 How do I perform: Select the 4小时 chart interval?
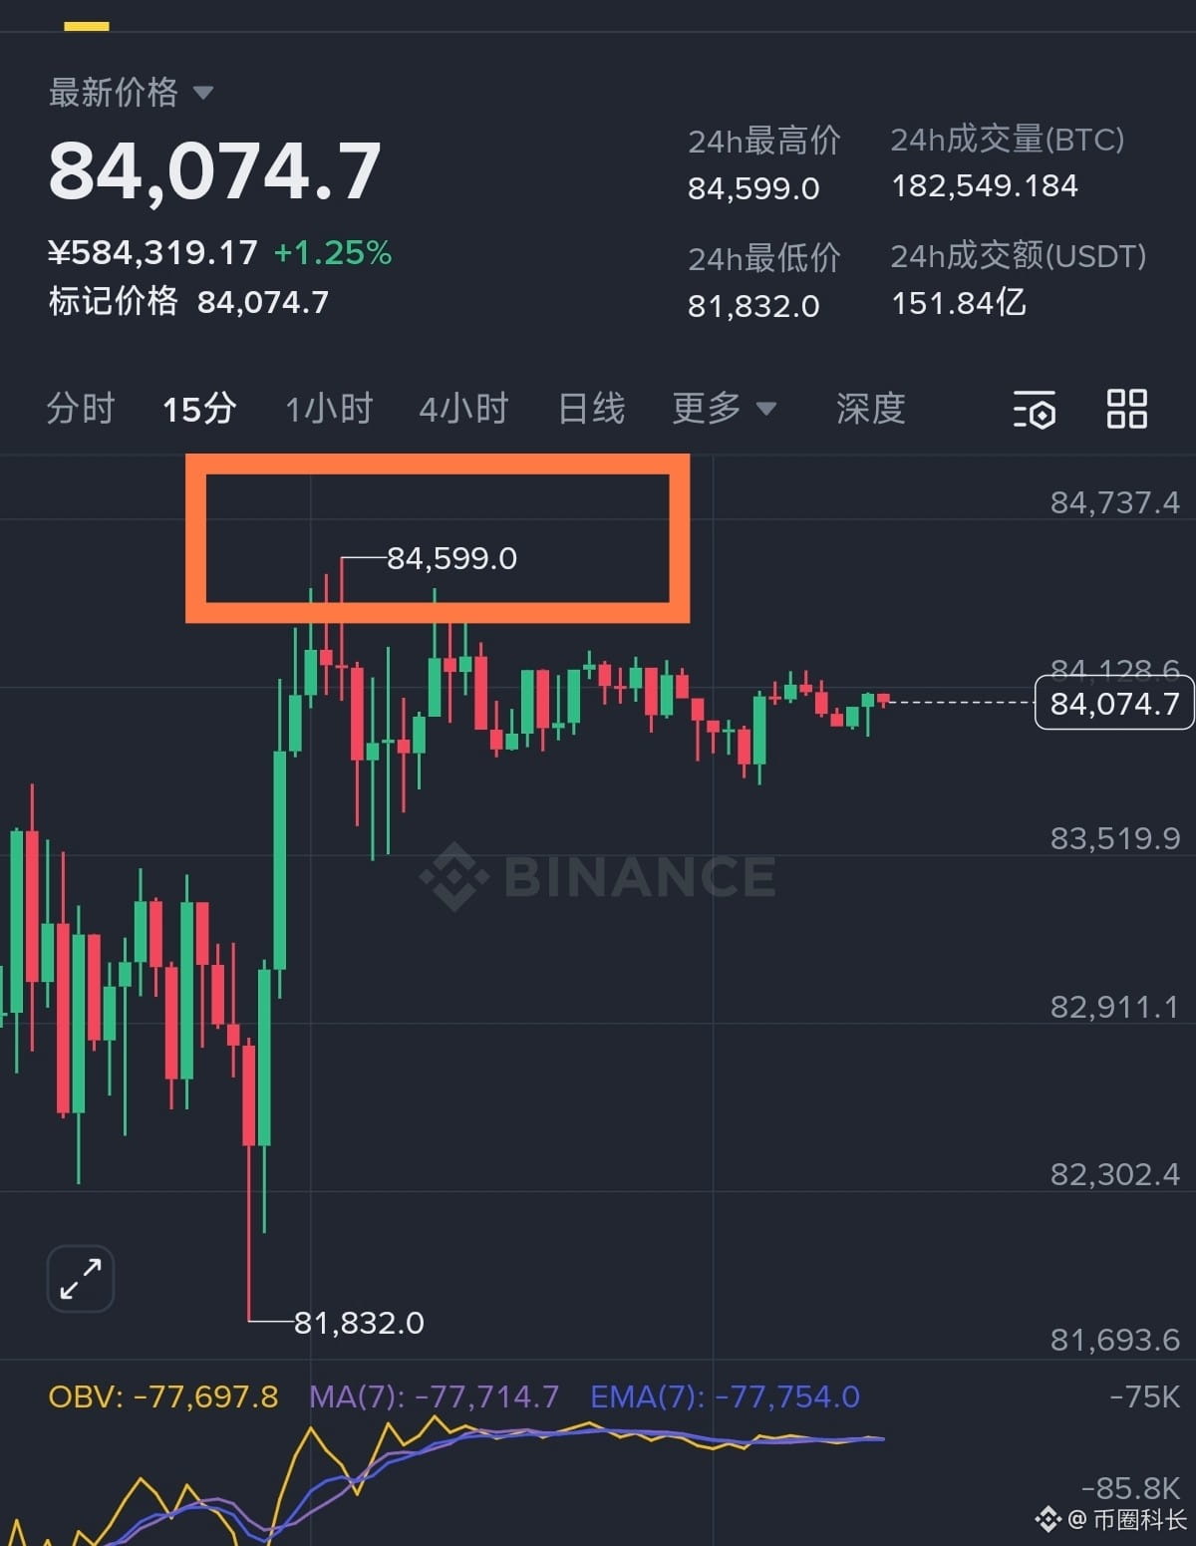pyautogui.click(x=464, y=409)
